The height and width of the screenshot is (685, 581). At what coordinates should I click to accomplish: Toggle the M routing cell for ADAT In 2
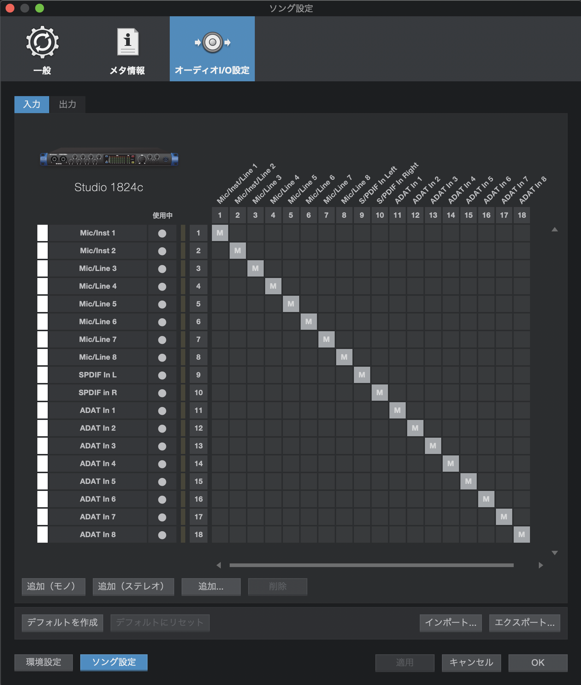415,428
